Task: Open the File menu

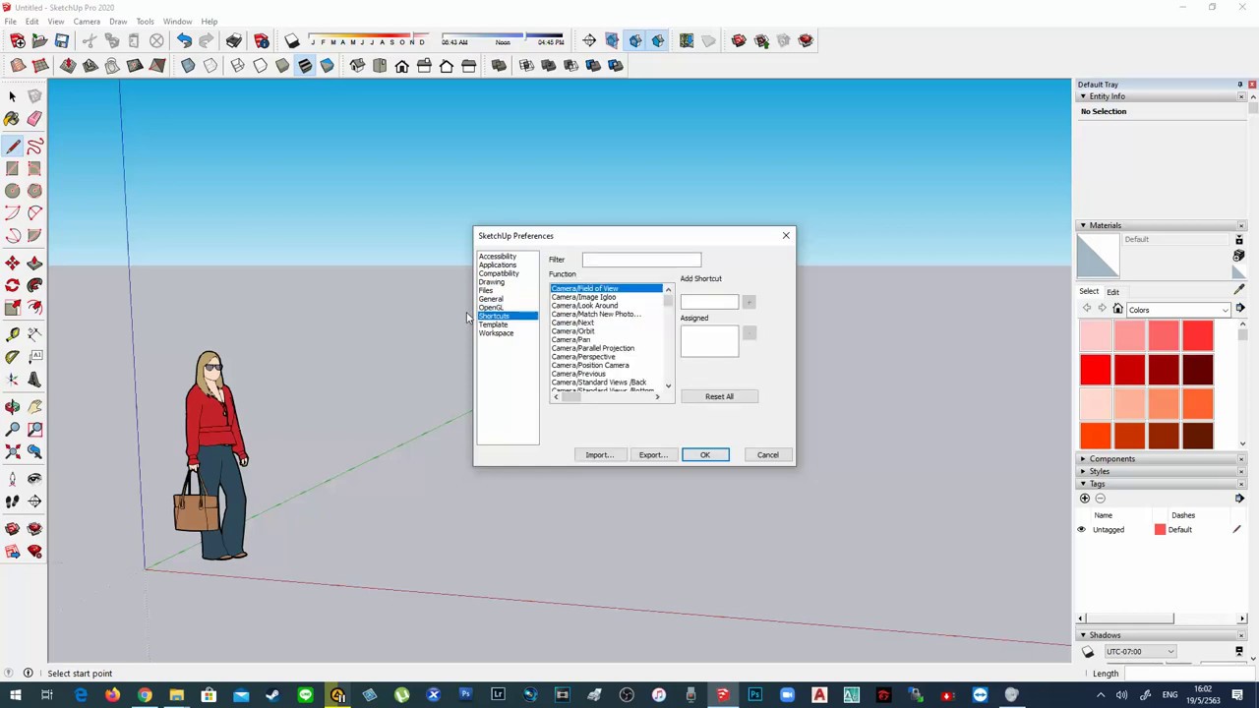Action: [10, 22]
